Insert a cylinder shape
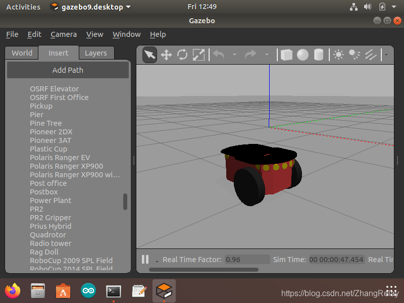The width and height of the screenshot is (404, 303). (x=319, y=55)
